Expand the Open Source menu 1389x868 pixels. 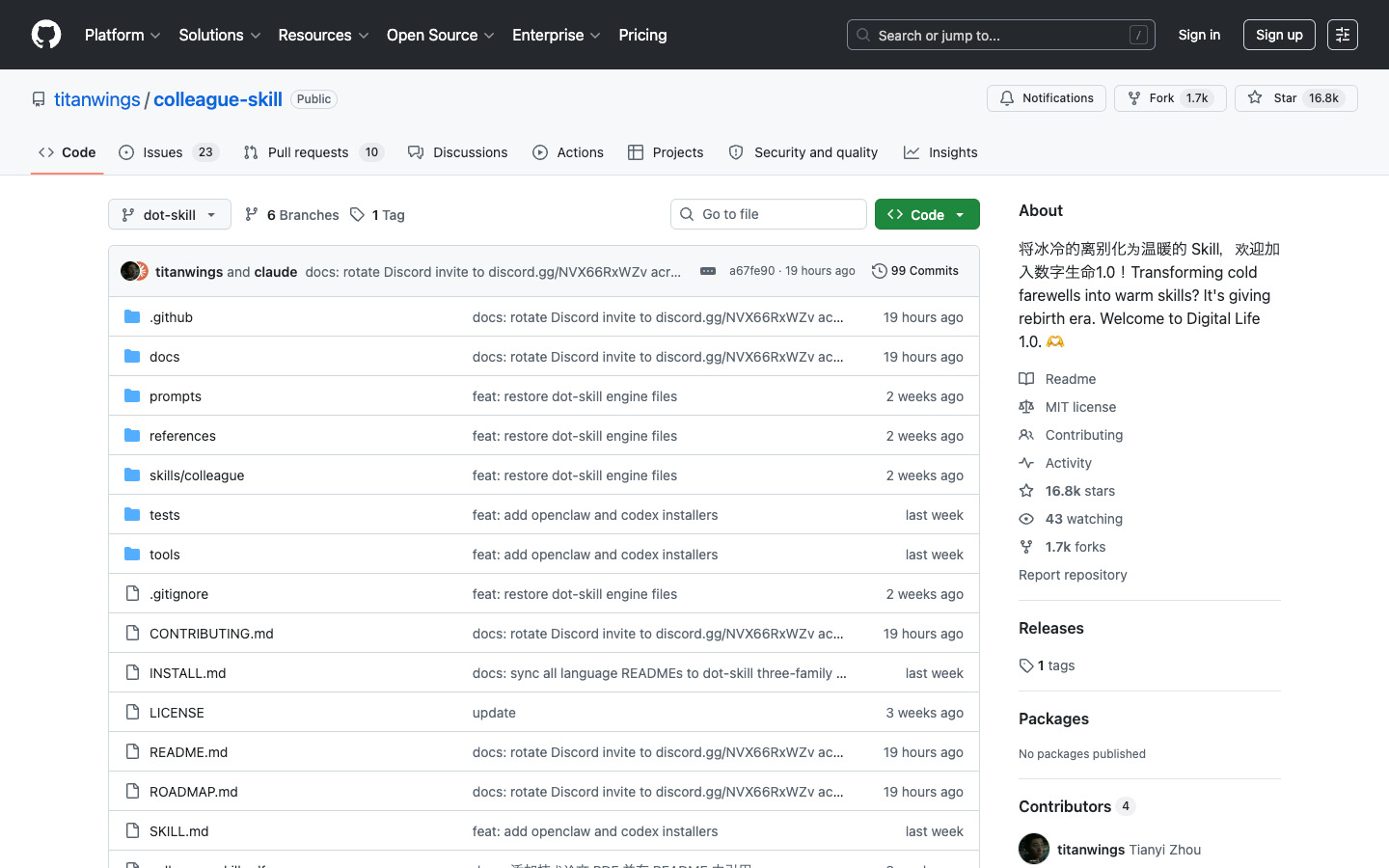441,35
